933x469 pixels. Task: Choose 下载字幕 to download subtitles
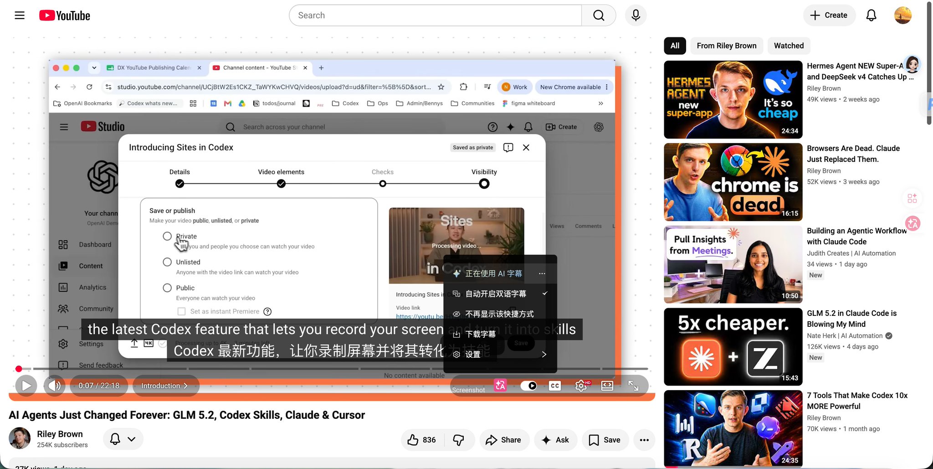click(500, 334)
